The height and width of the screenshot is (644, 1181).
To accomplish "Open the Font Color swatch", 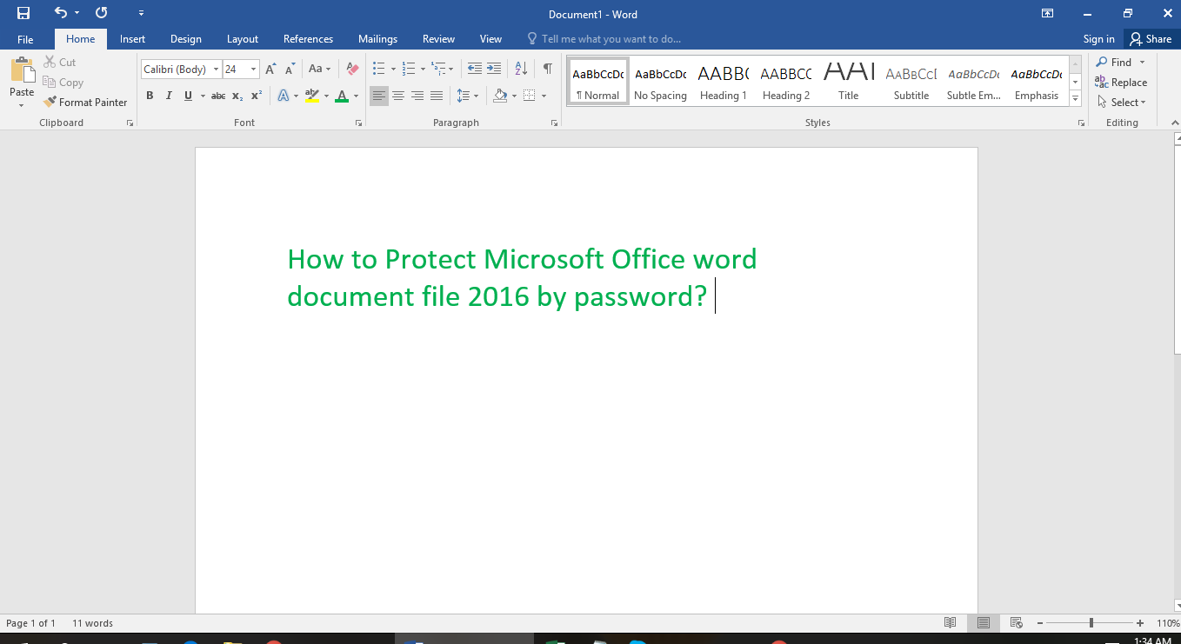I will (344, 96).
